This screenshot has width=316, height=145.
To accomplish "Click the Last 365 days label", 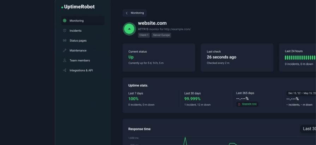I will point(245,93).
